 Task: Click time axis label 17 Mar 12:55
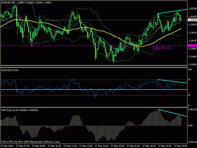86,146
